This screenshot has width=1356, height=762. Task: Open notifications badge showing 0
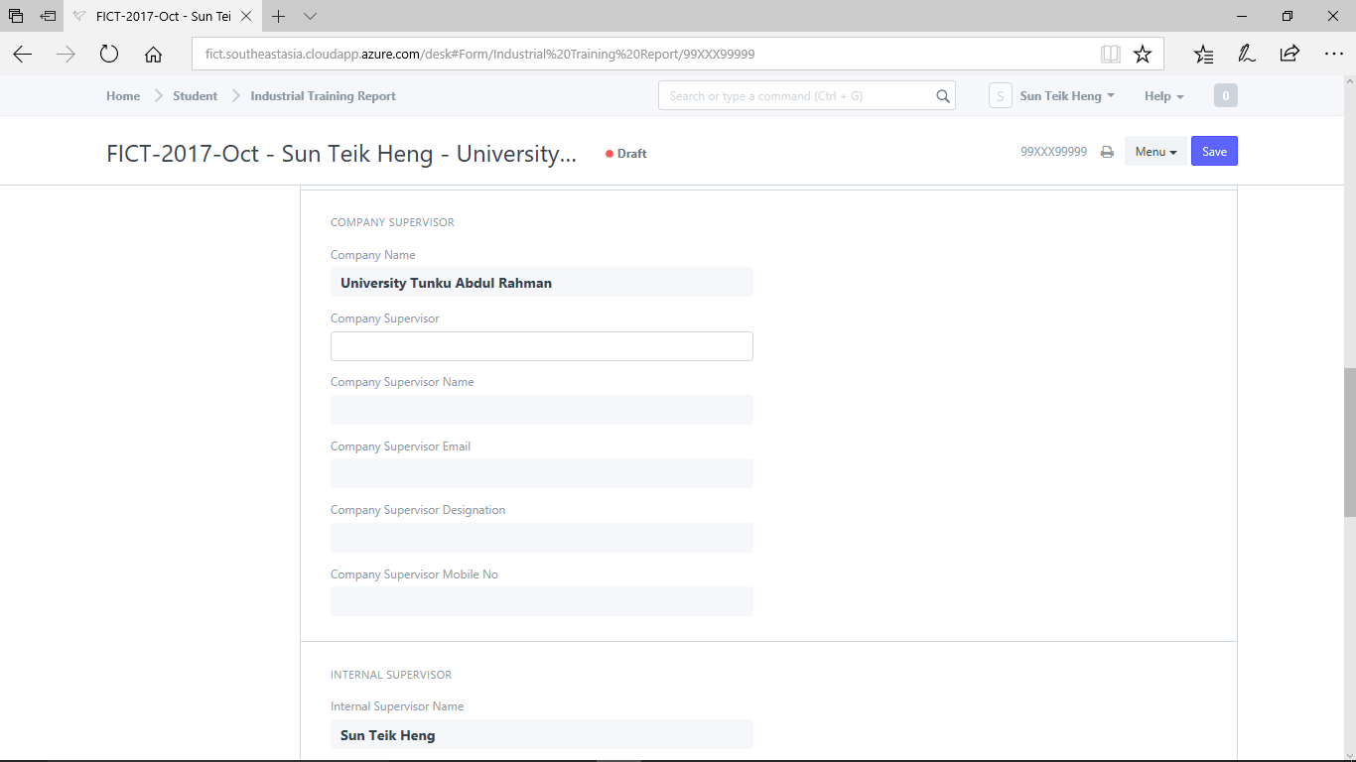click(x=1226, y=96)
